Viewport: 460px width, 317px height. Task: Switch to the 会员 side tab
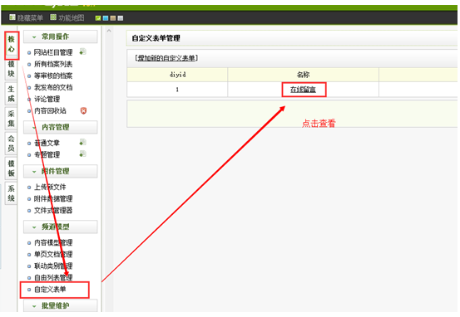coord(11,144)
